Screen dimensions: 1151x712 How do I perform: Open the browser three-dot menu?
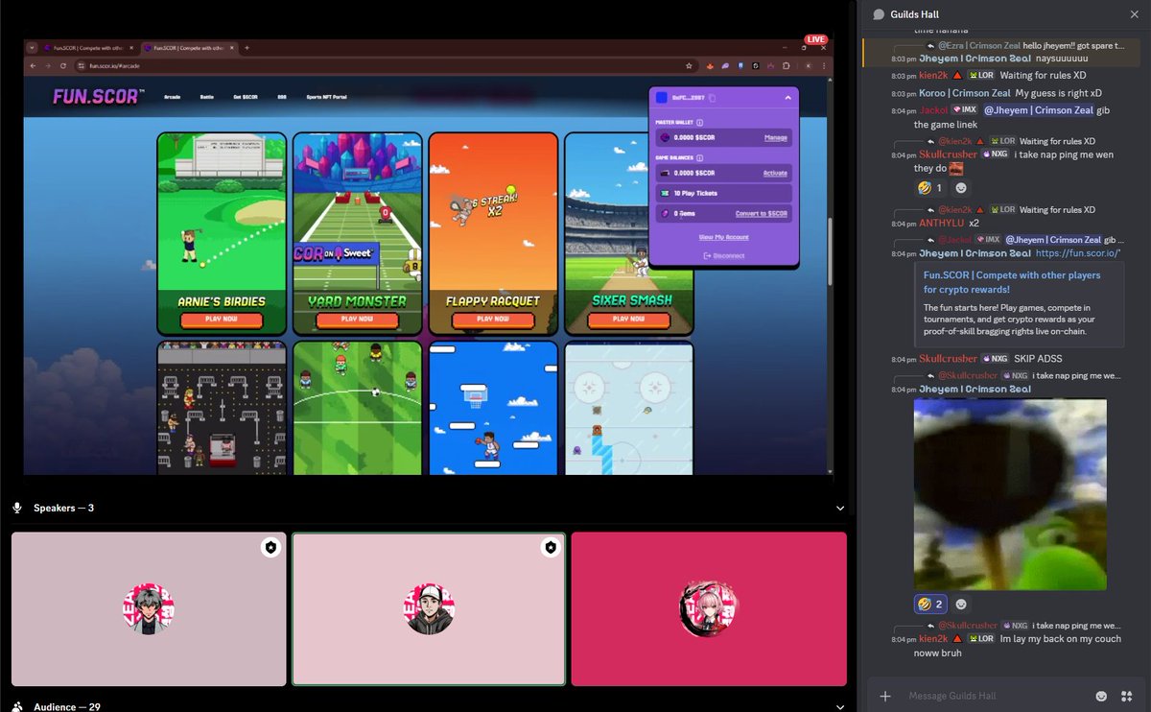tap(826, 65)
